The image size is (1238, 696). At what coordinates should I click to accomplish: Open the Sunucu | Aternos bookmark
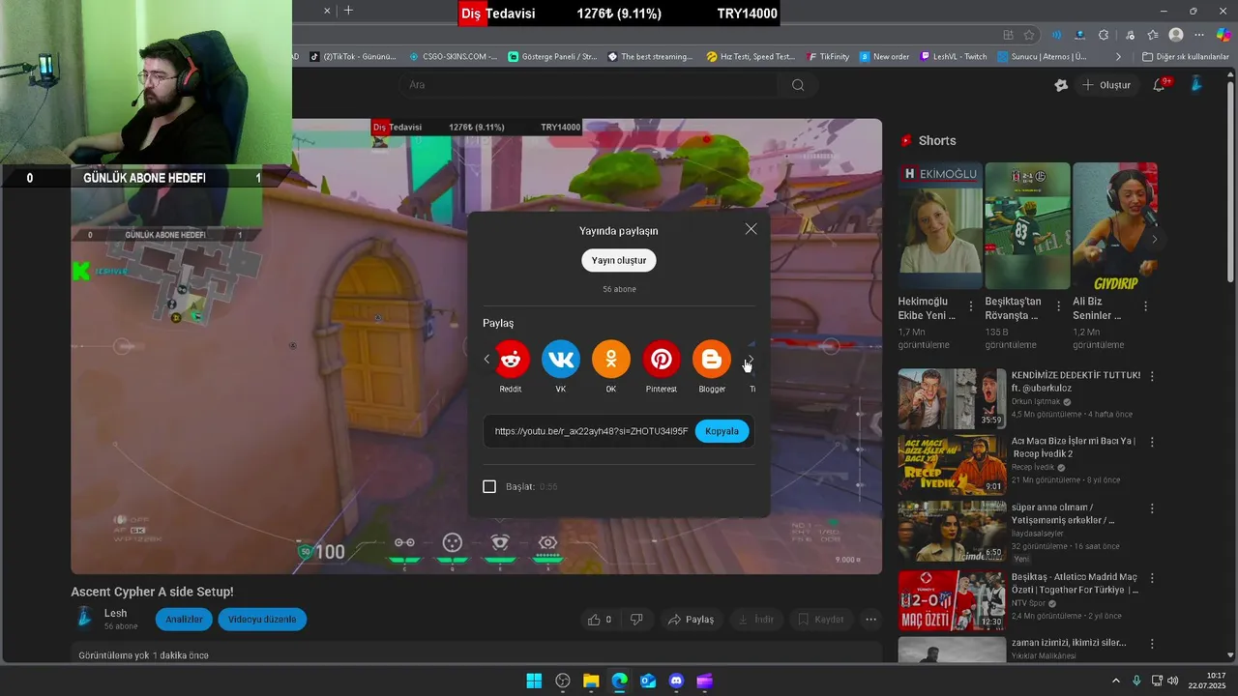pyautogui.click(x=1043, y=57)
